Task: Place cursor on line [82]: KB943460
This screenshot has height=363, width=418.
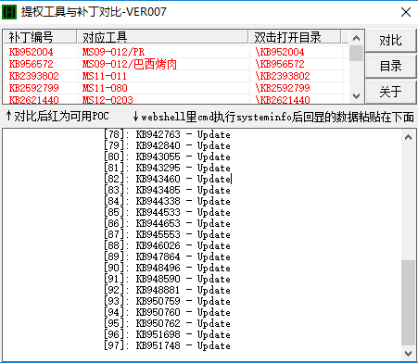Action: tap(167, 179)
